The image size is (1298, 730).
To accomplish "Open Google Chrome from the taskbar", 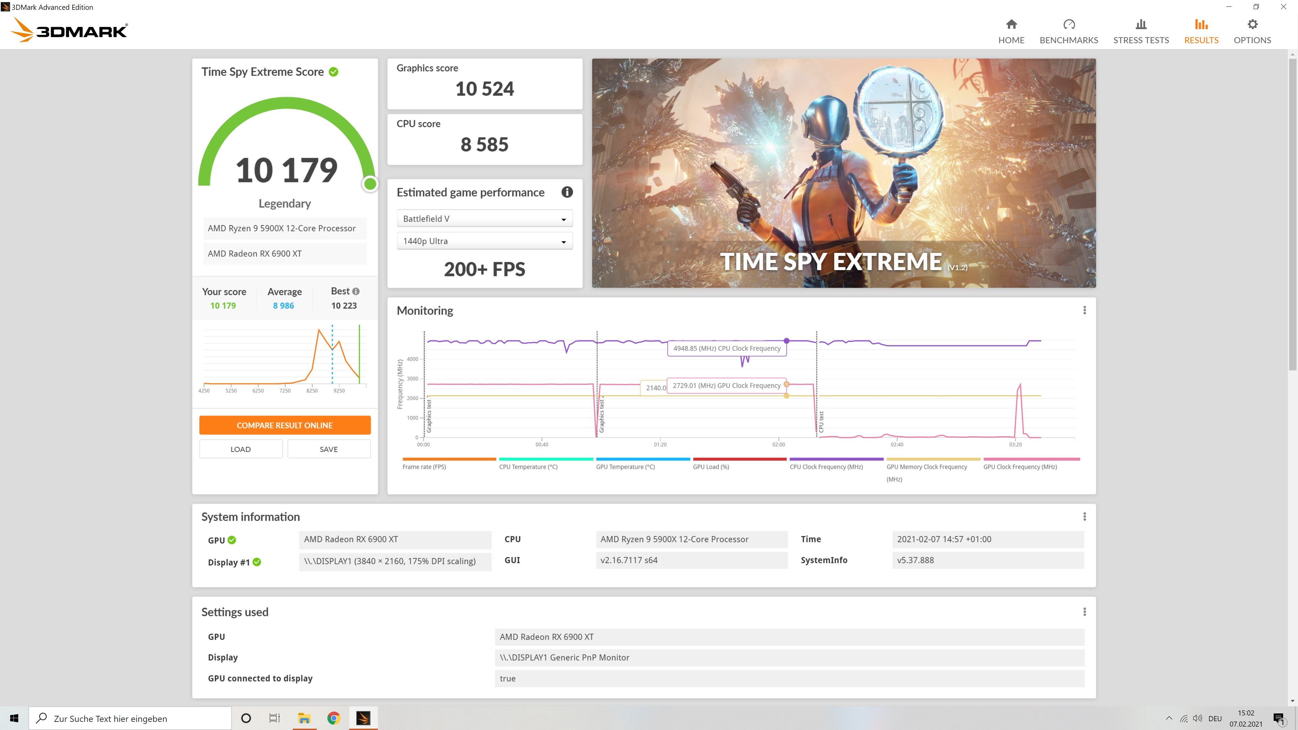I will 333,719.
